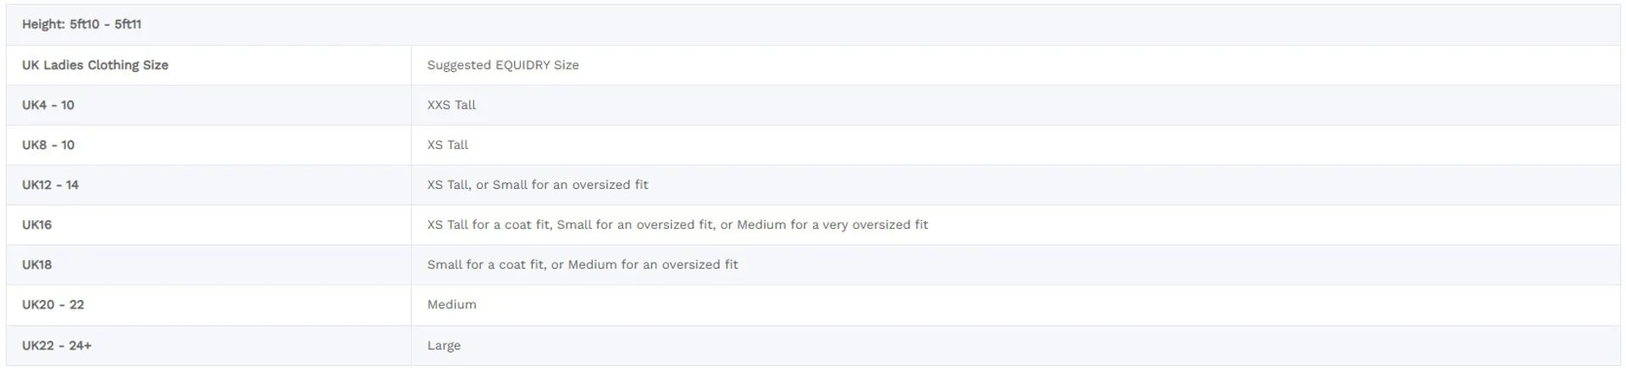Click the UK4 - 10 row label
This screenshot has height=371, width=1626.
point(48,105)
